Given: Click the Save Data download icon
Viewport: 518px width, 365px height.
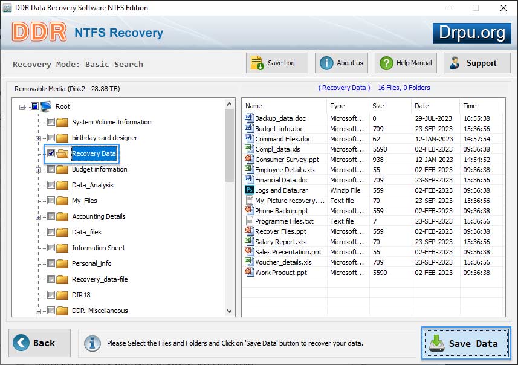Looking at the screenshot, I should (x=437, y=343).
